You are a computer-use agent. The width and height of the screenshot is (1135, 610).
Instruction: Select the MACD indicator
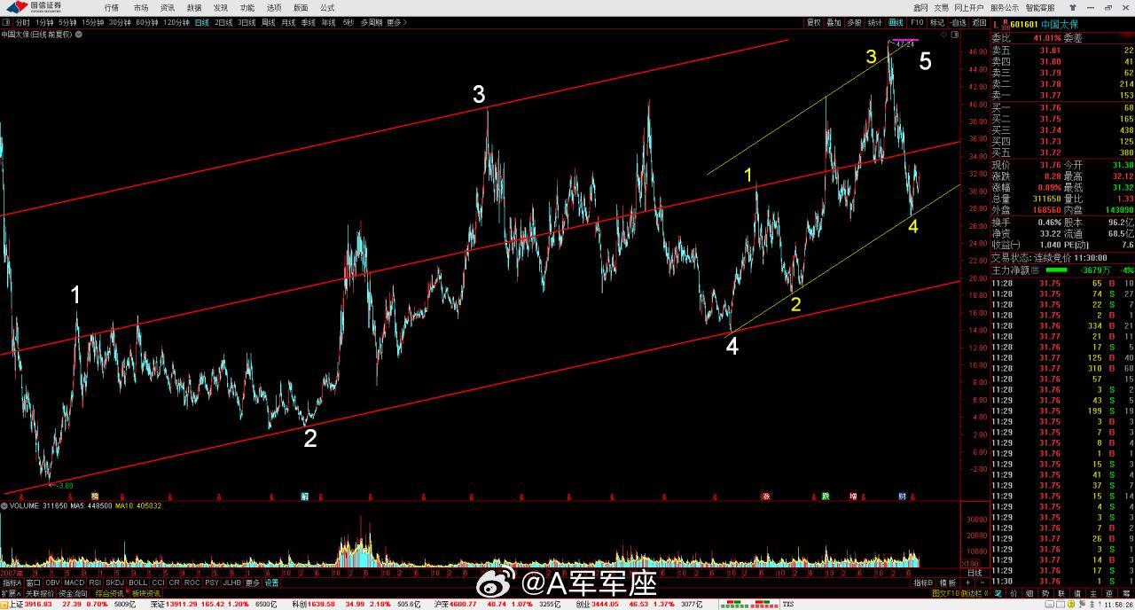[x=74, y=583]
